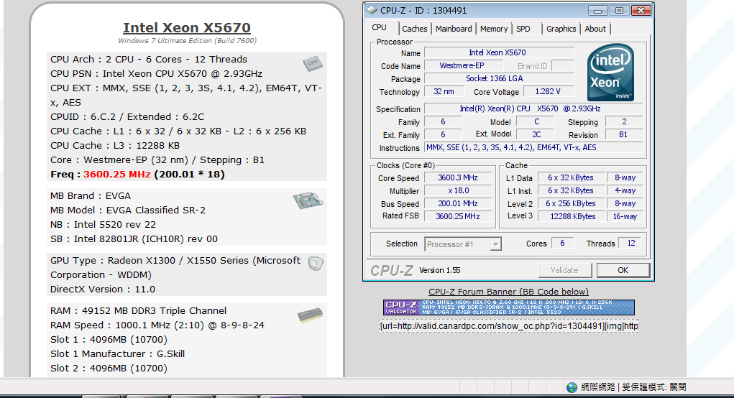Screen dimensions: 734x398
Task: Switch to the Caches tab
Action: 414,29
